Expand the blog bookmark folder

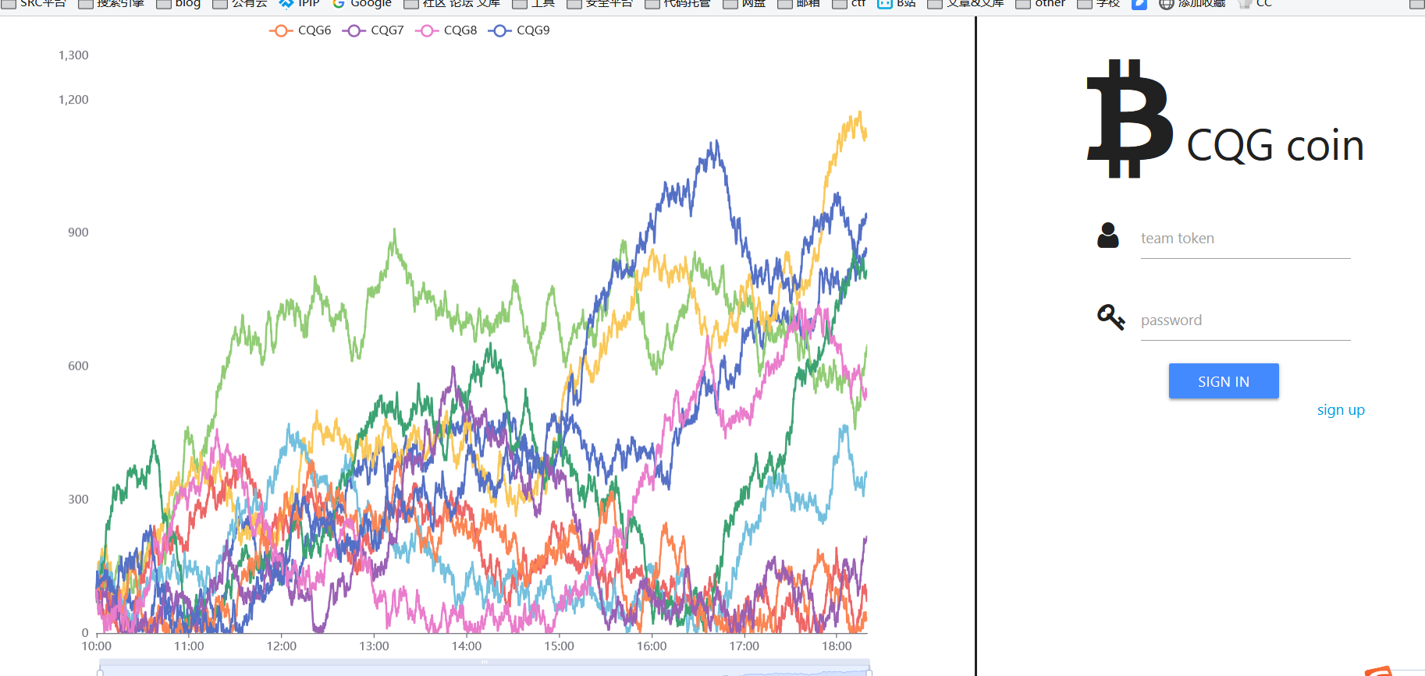click(x=179, y=4)
